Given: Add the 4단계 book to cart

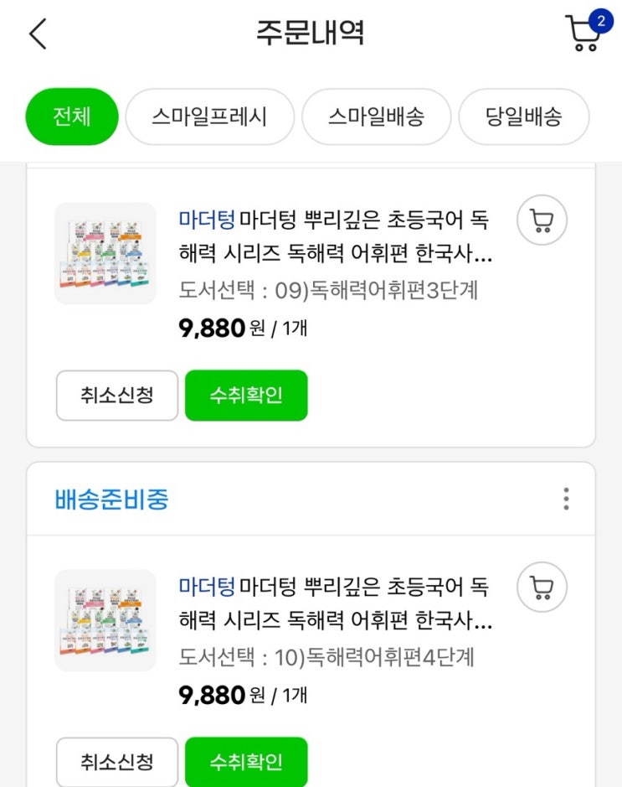Looking at the screenshot, I should [x=542, y=587].
